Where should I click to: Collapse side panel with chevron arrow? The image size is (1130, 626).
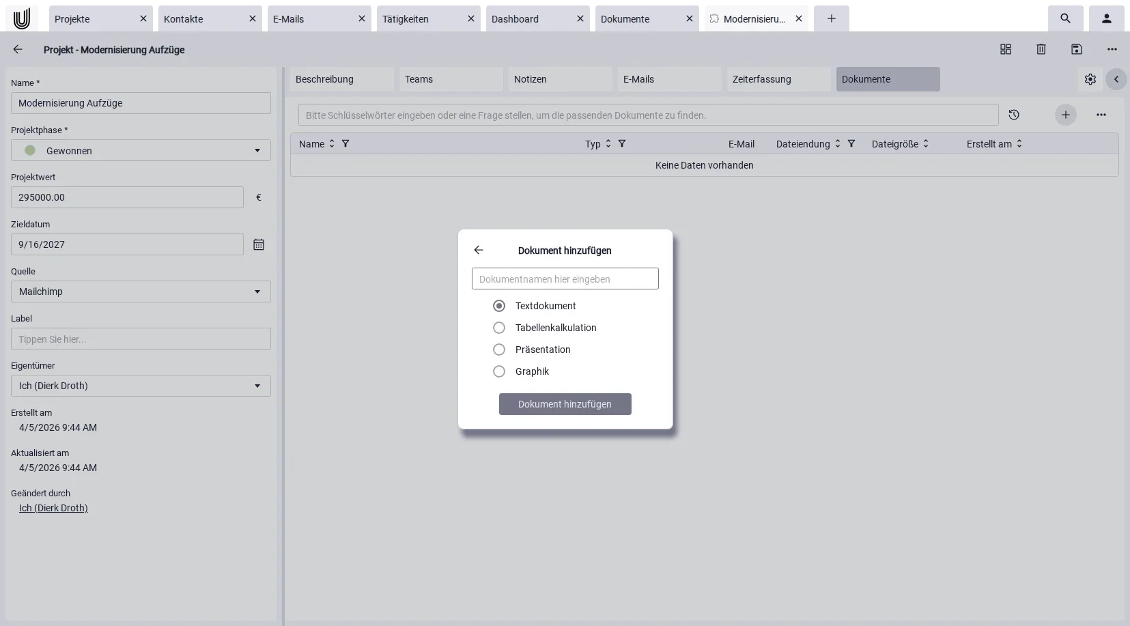pyautogui.click(x=1116, y=79)
